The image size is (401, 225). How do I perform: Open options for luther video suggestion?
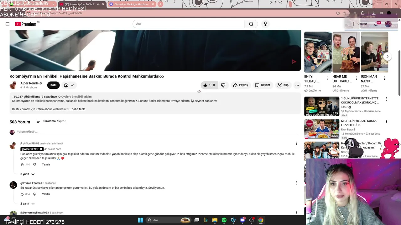click(387, 99)
